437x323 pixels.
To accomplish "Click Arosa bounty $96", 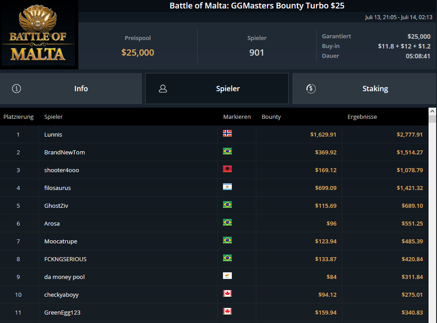I will click(332, 224).
